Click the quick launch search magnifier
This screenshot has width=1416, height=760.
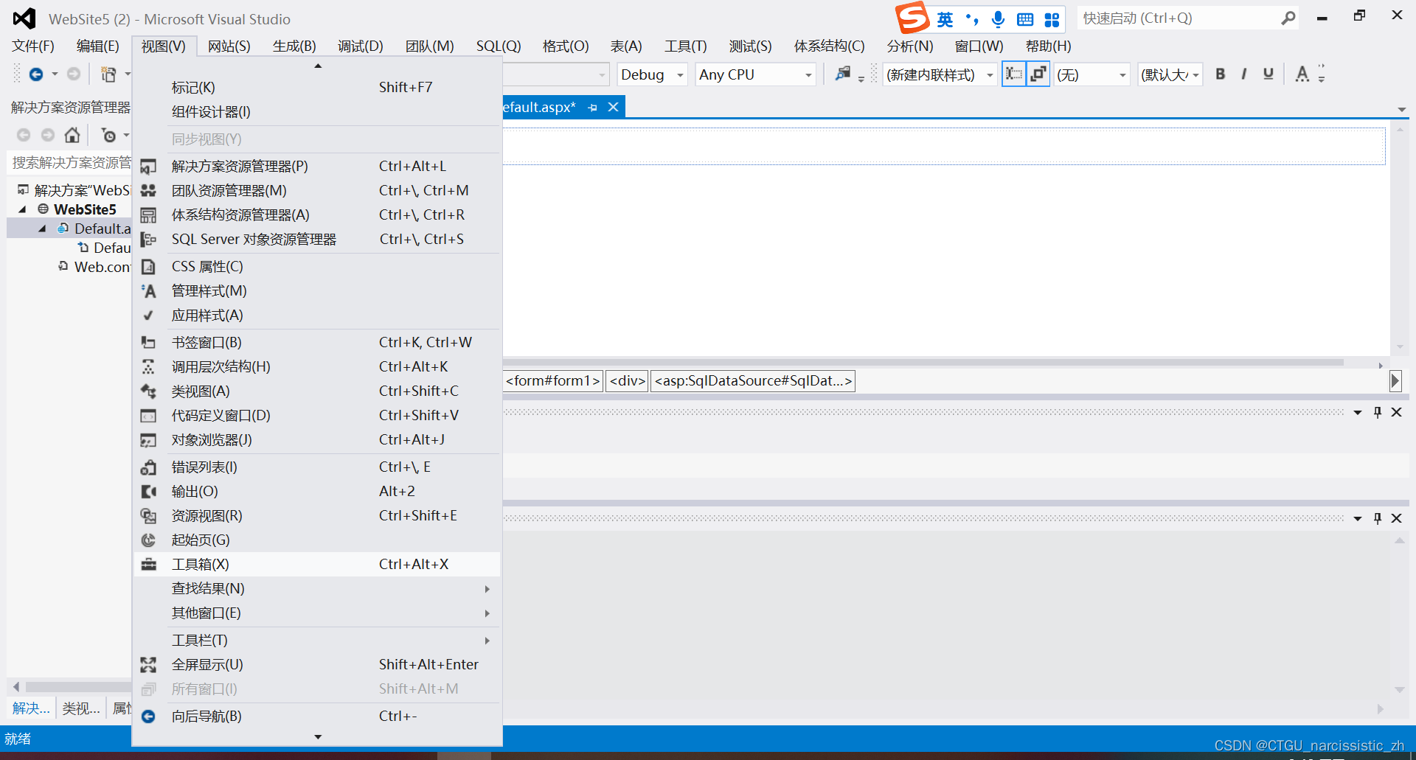pyautogui.click(x=1288, y=18)
